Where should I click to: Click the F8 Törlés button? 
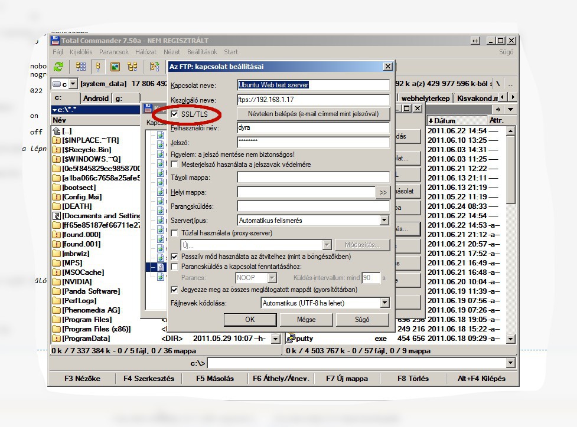pyautogui.click(x=413, y=379)
